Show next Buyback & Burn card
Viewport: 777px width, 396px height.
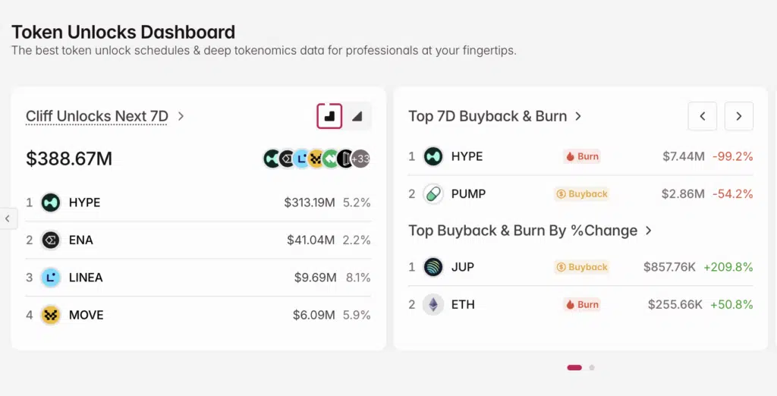(738, 116)
